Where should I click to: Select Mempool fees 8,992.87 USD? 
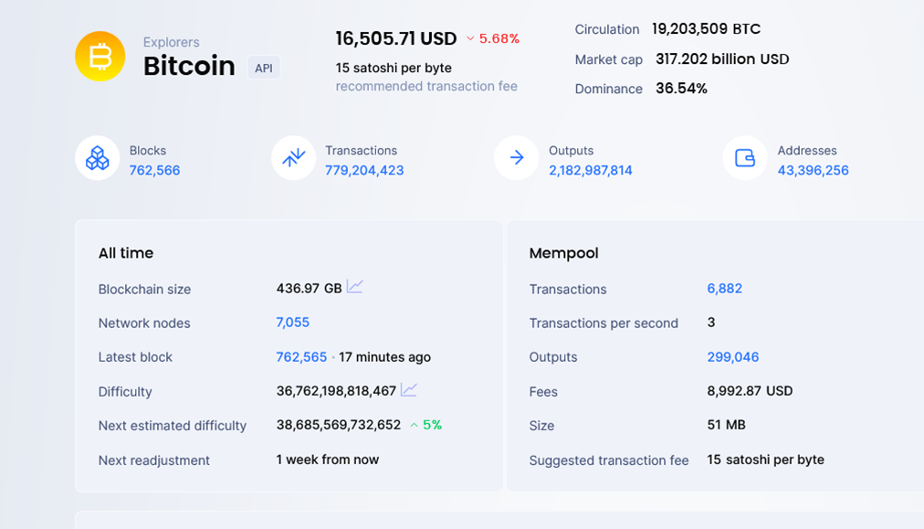tap(751, 391)
